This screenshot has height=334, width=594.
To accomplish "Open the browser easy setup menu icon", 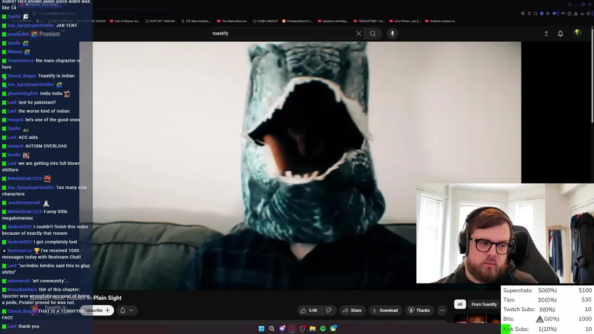I will pos(588,13).
